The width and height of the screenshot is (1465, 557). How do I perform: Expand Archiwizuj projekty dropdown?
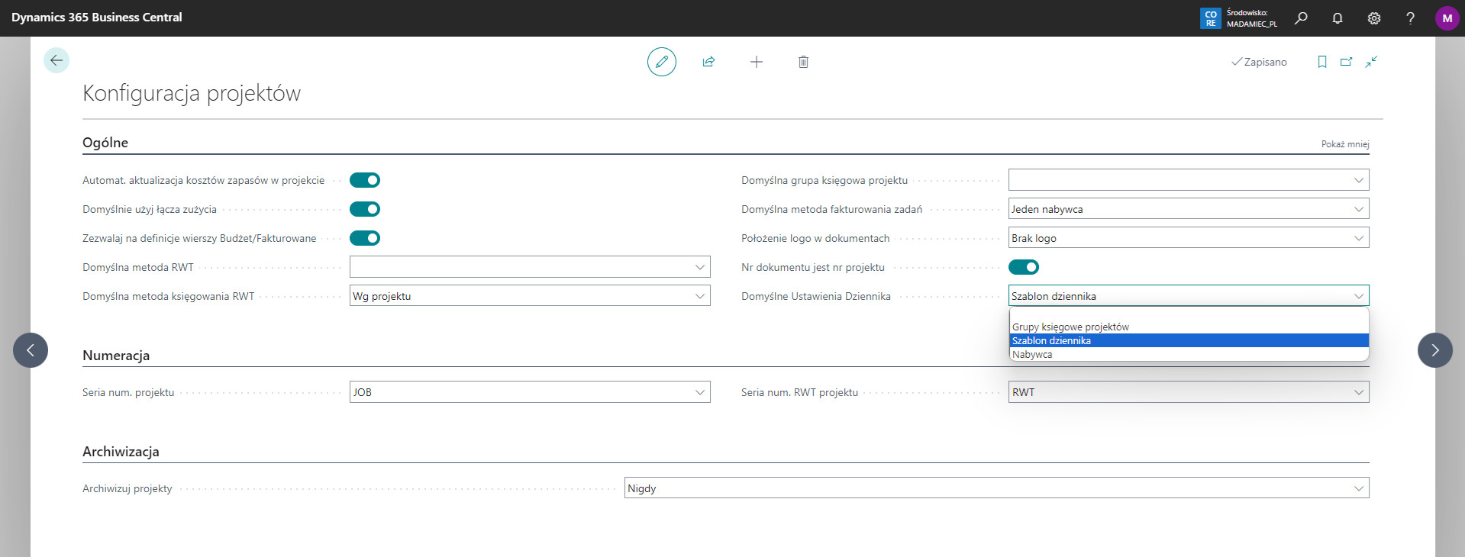(x=1358, y=488)
